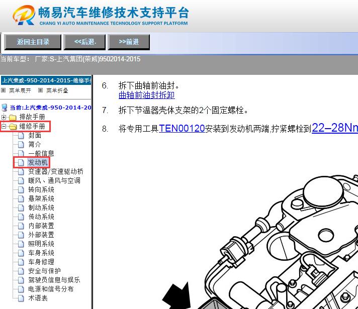Open the 封面 page
Image resolution: width=358 pixels, height=309 pixels.
pos(35,135)
